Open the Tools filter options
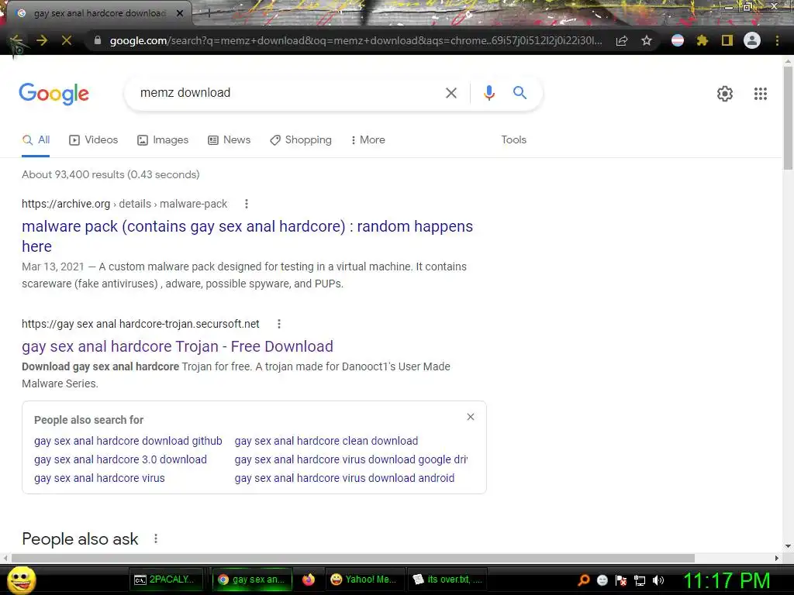Image resolution: width=794 pixels, height=595 pixels. tap(513, 139)
